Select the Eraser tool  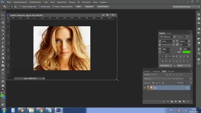tap(3, 54)
